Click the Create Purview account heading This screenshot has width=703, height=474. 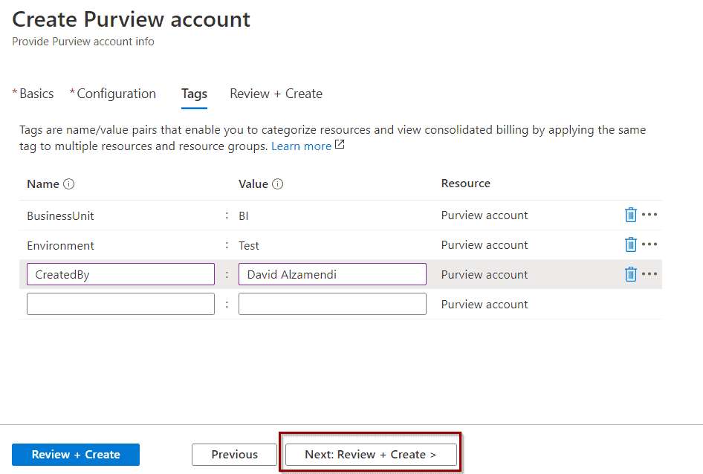tap(132, 20)
